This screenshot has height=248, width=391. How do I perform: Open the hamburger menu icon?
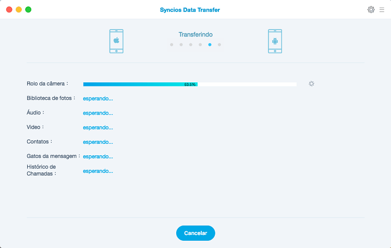[x=382, y=9]
